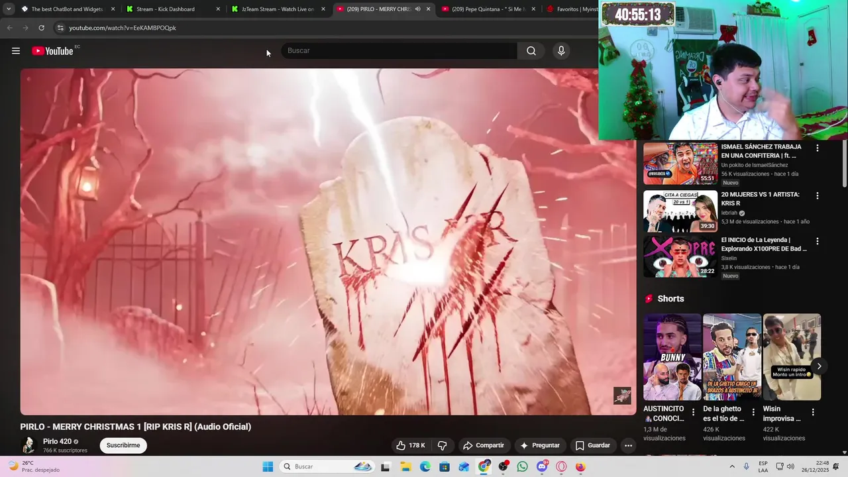
Task: Open Ismael Sánchez Trabaja en una Confitería thumbnail
Action: [680, 164]
